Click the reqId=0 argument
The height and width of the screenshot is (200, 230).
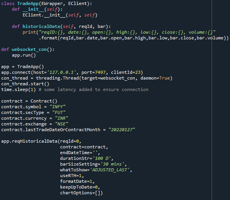coord(70,141)
